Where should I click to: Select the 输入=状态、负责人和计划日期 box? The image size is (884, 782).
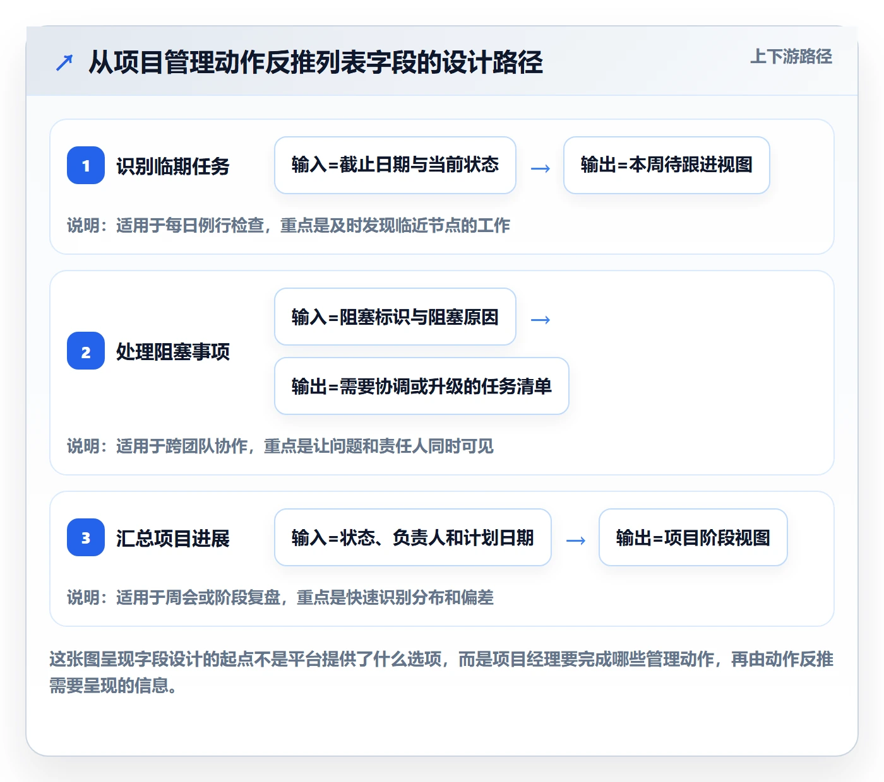click(x=413, y=537)
